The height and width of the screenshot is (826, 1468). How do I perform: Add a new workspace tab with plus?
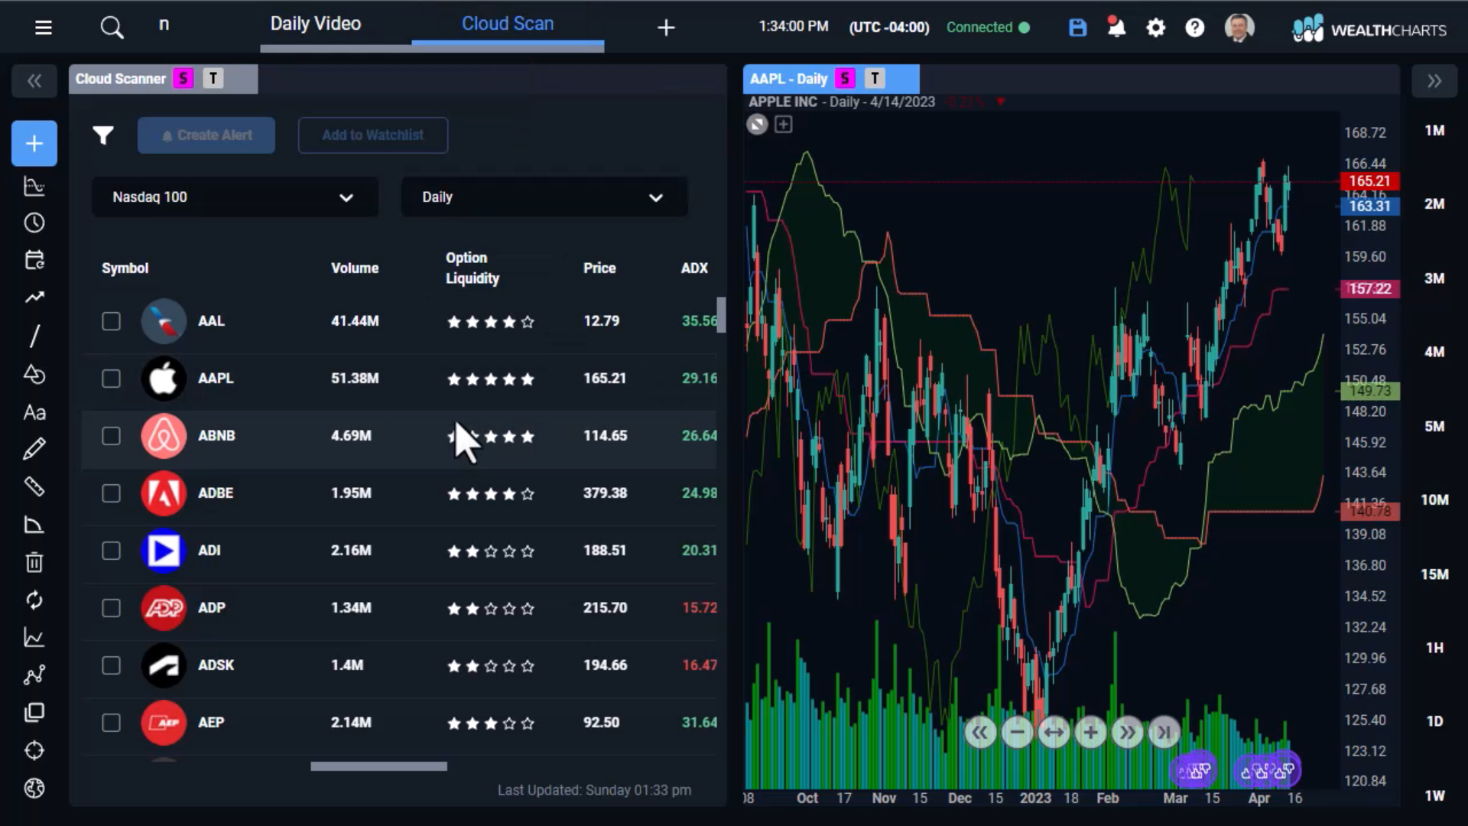point(666,28)
